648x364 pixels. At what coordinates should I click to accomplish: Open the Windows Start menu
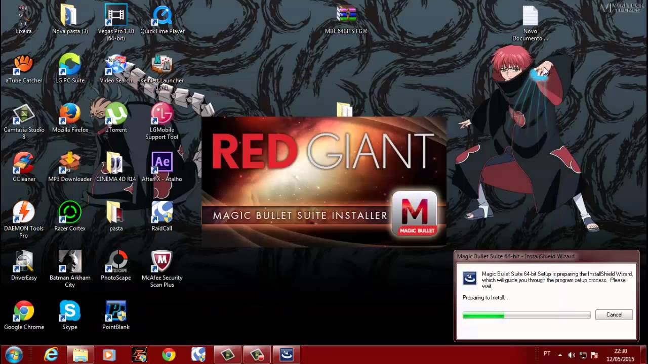click(x=14, y=355)
